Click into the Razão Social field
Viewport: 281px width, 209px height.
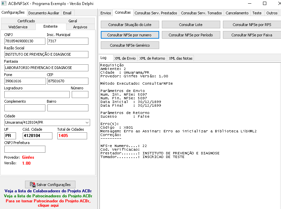click(46, 54)
